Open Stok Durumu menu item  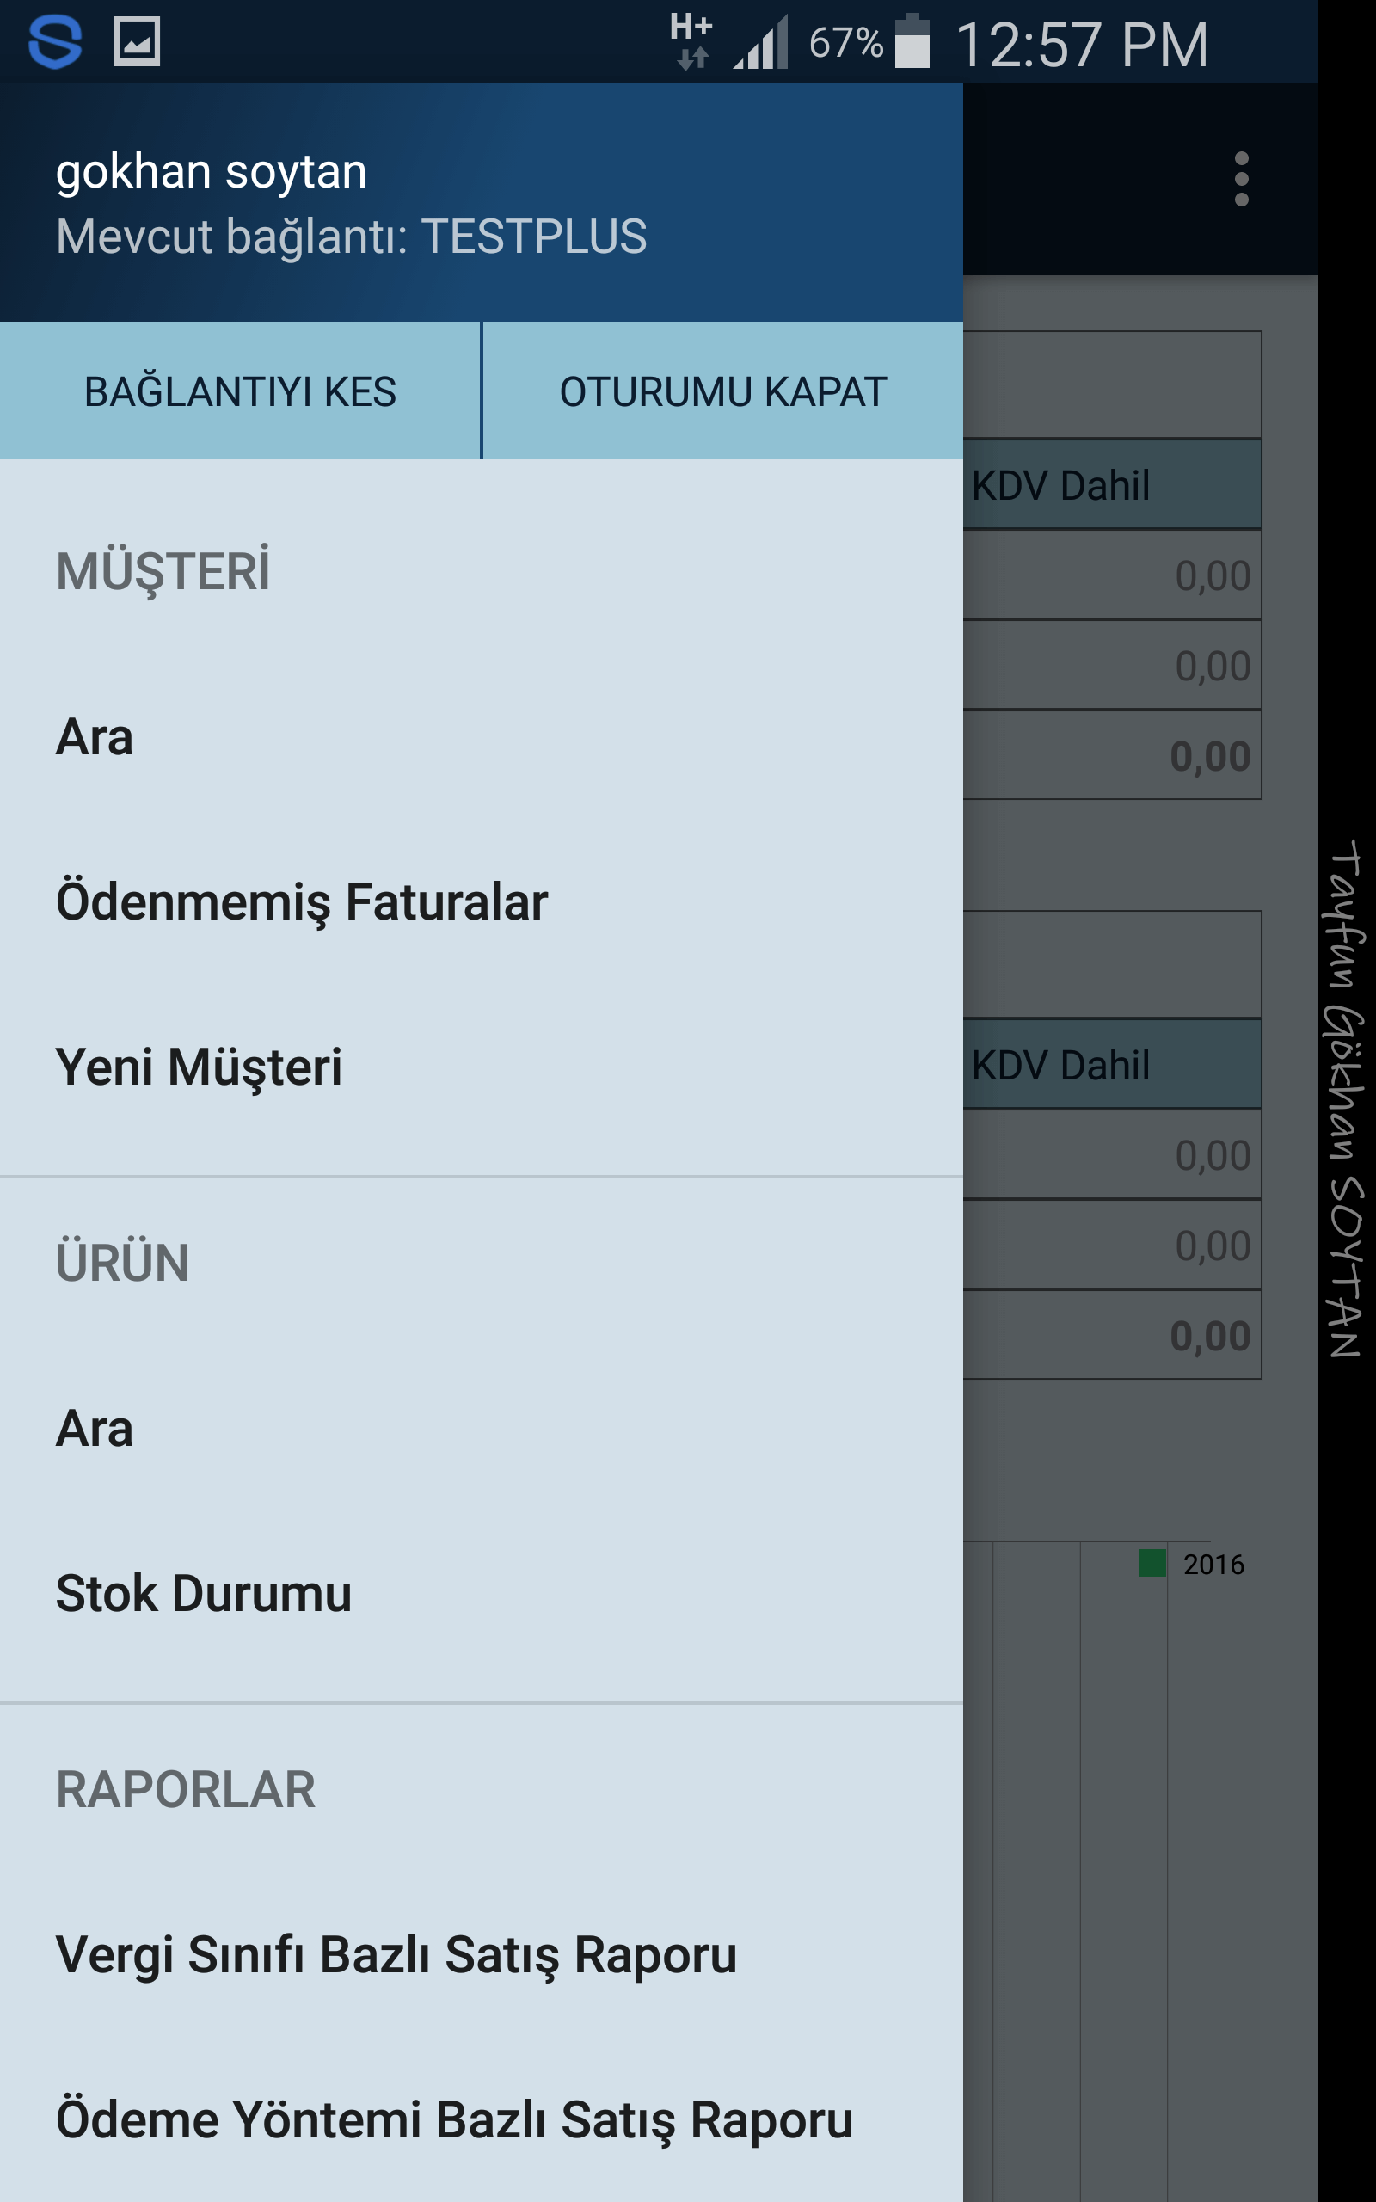pos(203,1593)
